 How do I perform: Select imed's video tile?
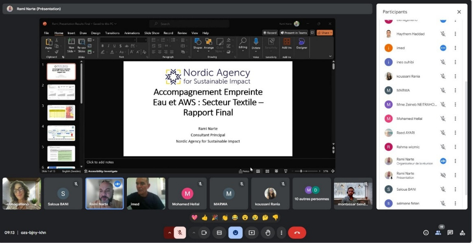[146, 193]
